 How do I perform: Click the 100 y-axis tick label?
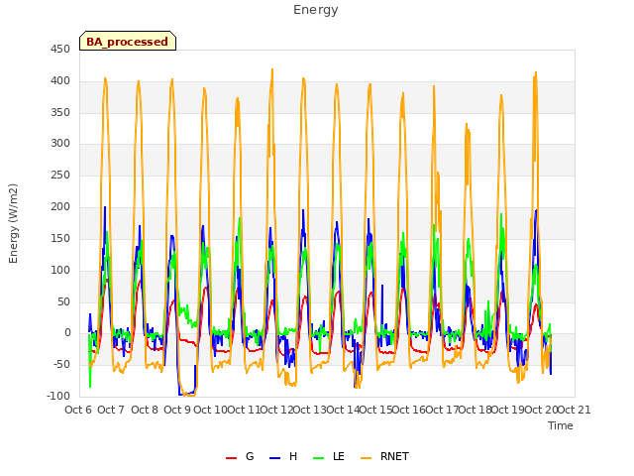coord(60,270)
